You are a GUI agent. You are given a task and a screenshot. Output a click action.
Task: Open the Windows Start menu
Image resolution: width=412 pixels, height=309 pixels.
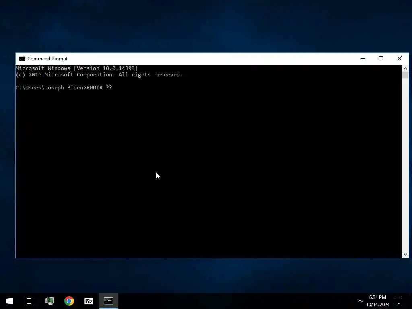[x=10, y=301]
